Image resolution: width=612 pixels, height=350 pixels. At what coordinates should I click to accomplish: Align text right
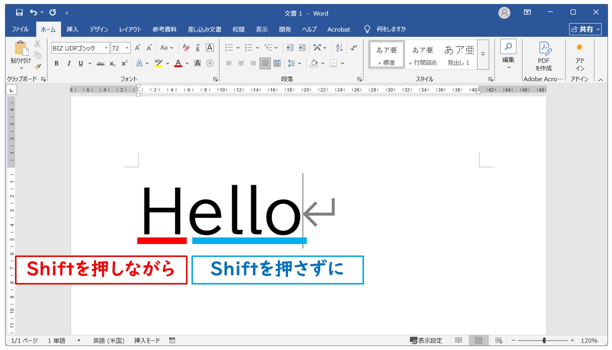(x=253, y=63)
